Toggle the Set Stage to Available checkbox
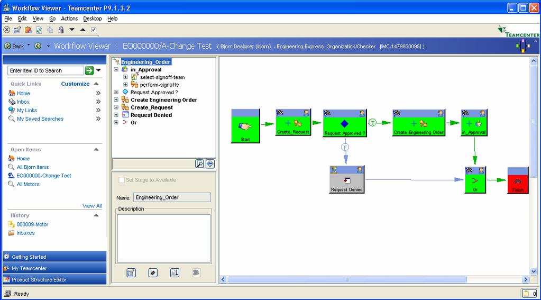The width and height of the screenshot is (541, 300). tap(122, 180)
